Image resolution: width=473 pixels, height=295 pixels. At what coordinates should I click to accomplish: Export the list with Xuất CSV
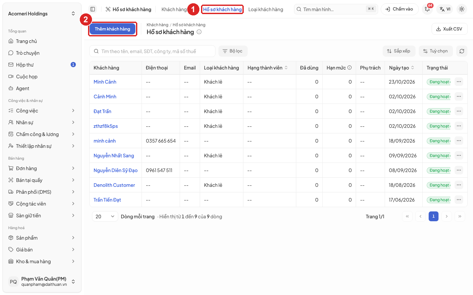449,29
